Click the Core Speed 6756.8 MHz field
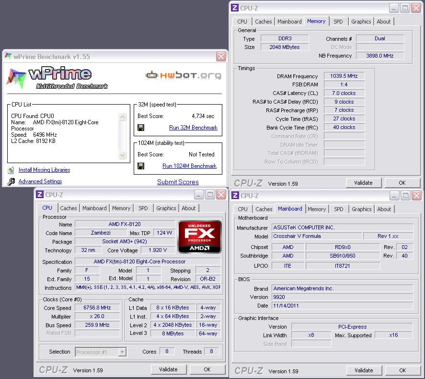 click(x=97, y=308)
